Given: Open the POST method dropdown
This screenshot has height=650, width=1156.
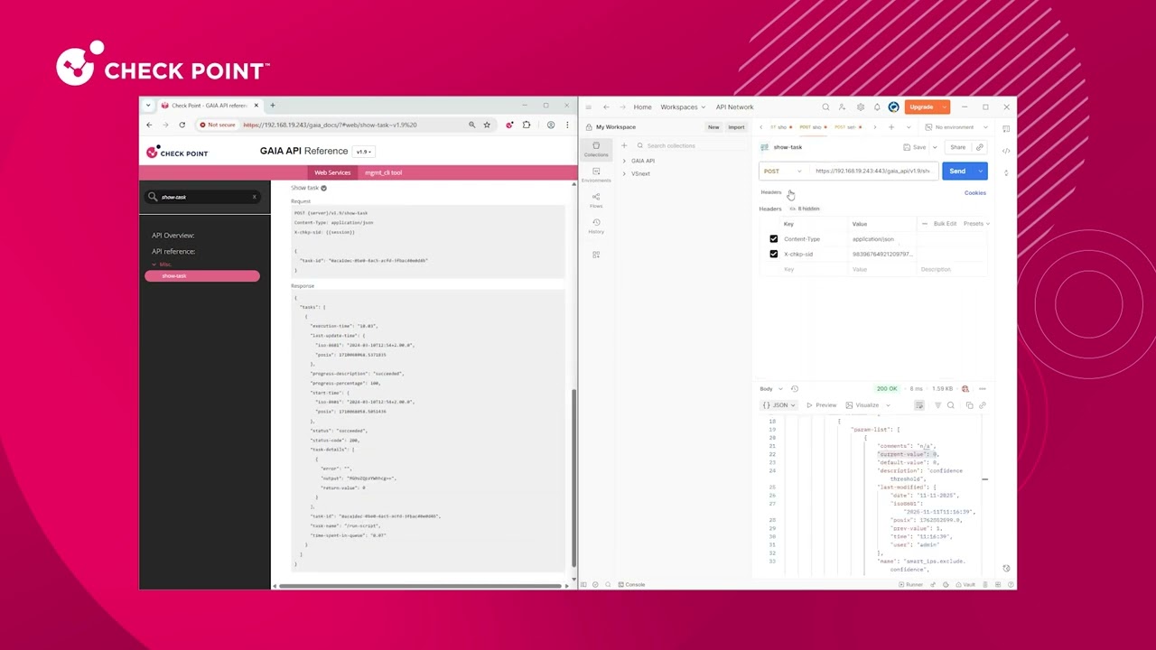Looking at the screenshot, I should click(782, 172).
